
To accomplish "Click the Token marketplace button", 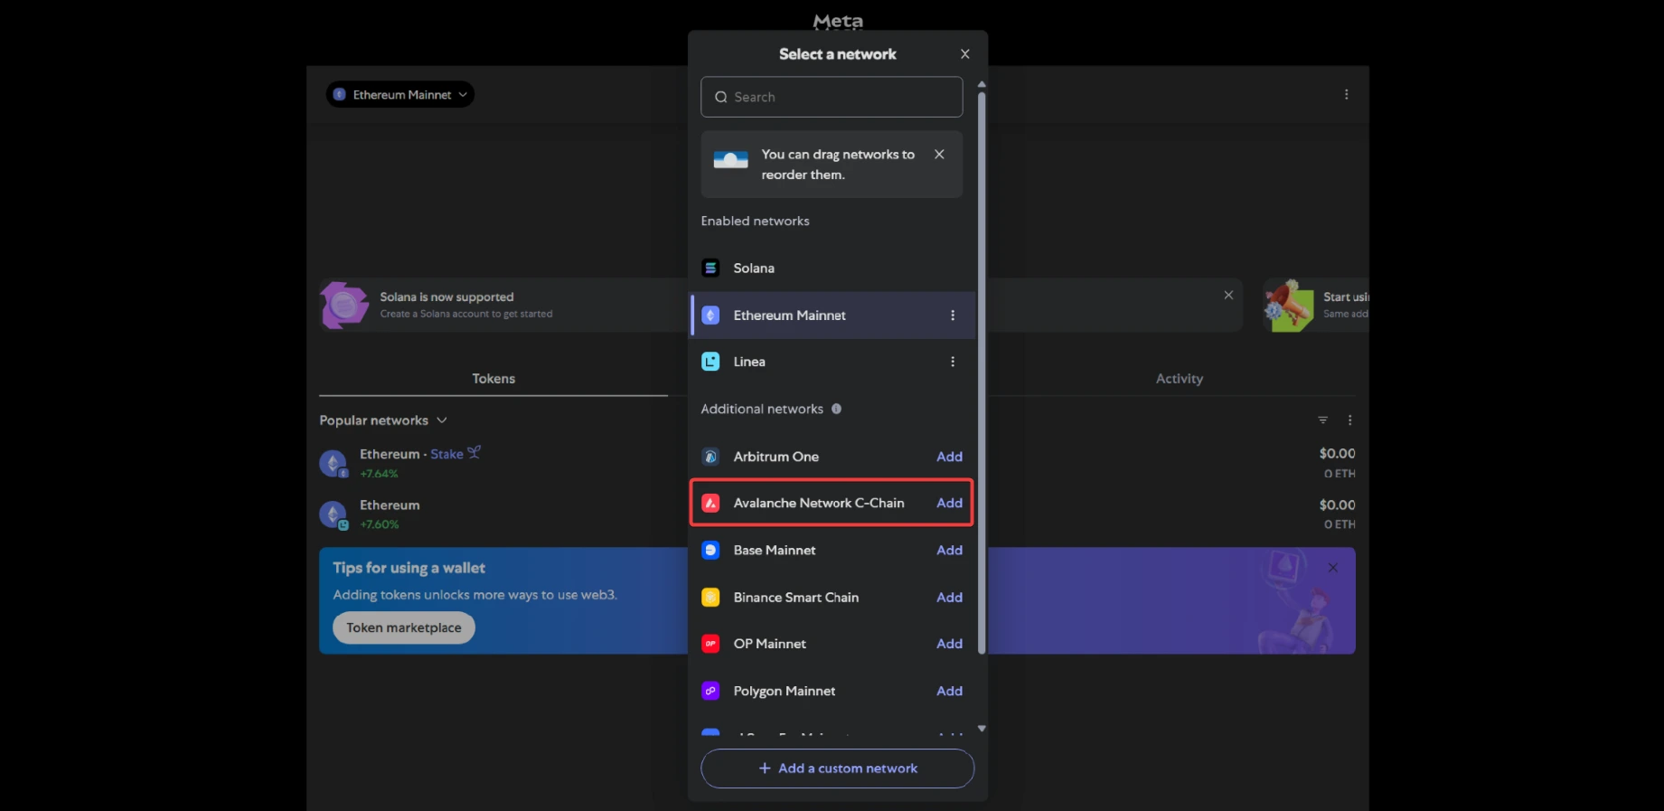I will click(404, 627).
